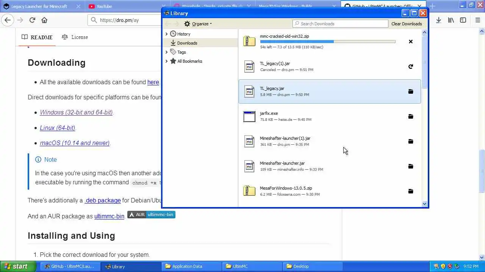
Task: Show Mineshafter-launcher(1).jar in its folder
Action: pos(411,141)
